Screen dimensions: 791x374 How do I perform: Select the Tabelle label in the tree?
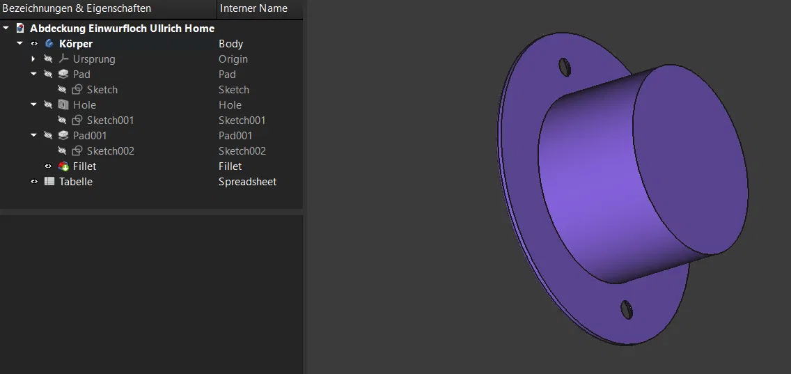coord(76,182)
